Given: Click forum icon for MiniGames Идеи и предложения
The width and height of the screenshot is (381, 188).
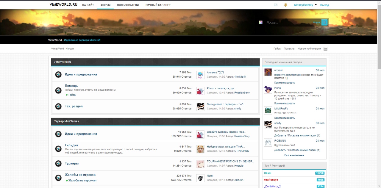Looking at the screenshot, I should coord(58,134).
